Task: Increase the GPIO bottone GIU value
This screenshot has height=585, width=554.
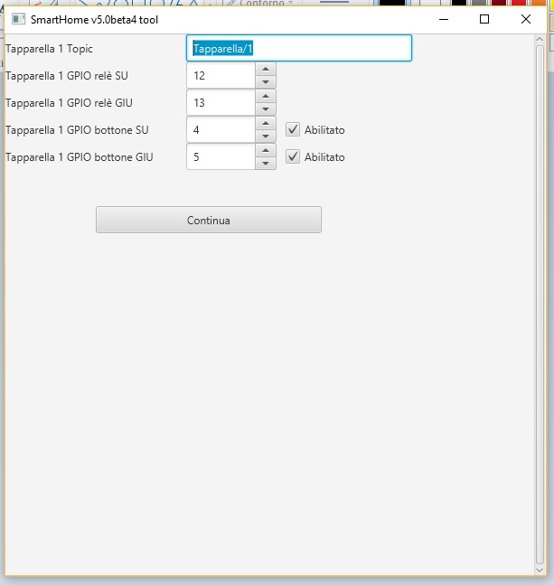Action: point(266,150)
